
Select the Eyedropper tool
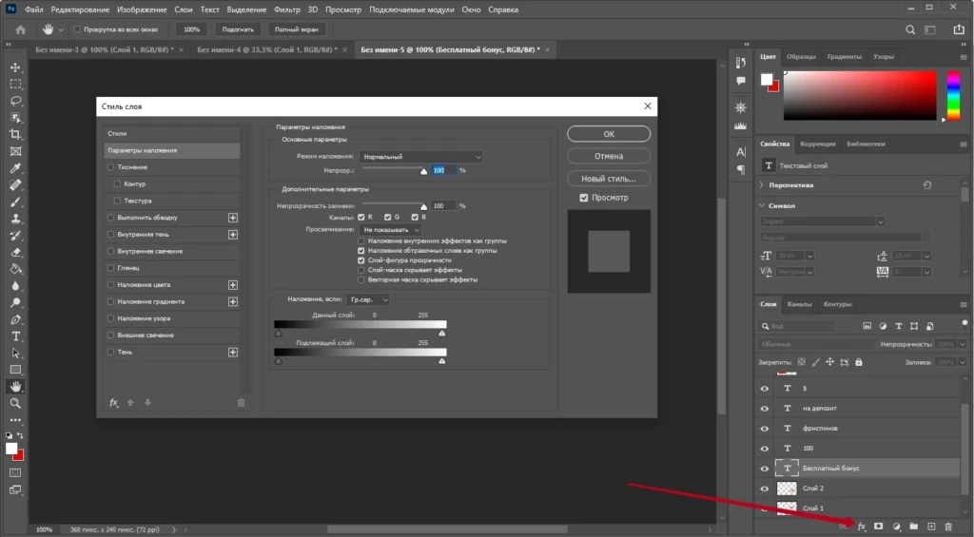click(15, 168)
